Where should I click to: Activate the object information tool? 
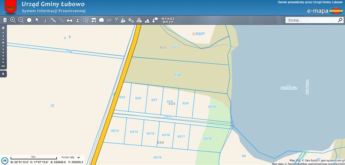coord(45,20)
